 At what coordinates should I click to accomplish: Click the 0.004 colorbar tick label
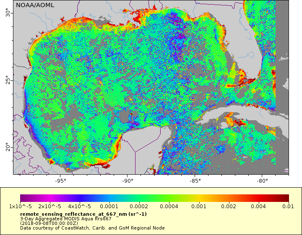point(258,207)
